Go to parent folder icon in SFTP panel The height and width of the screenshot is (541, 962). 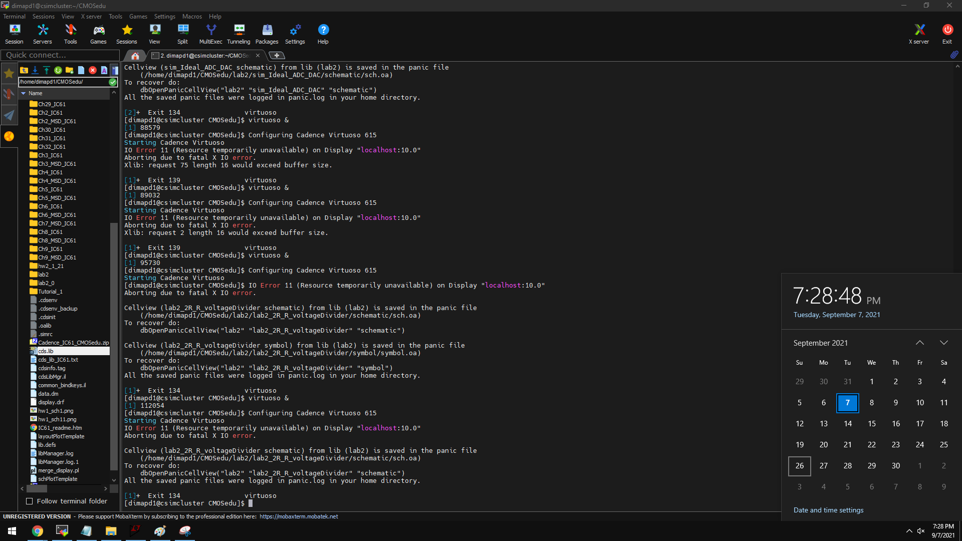point(24,70)
